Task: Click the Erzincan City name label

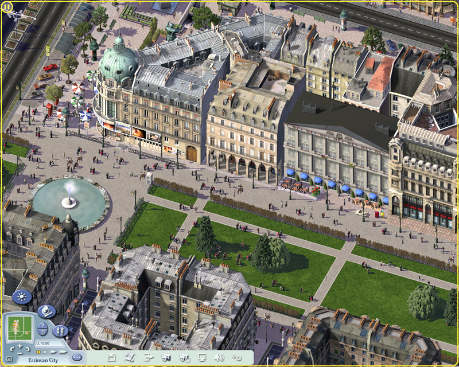Action: 43,360
